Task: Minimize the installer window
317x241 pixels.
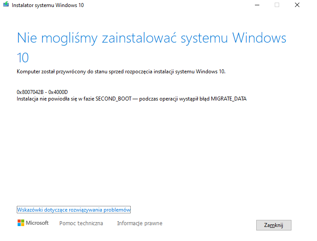Action: pos(257,5)
